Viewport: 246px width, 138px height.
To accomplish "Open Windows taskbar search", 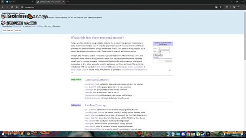I will (9, 134).
